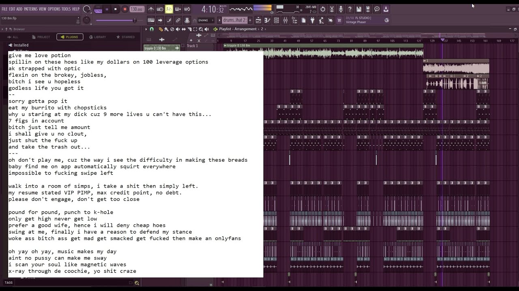Open the FILE menu
519x291 pixels.
tap(5, 9)
